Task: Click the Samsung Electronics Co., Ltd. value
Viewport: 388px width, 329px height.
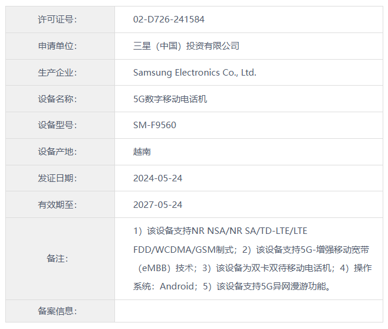Action: 195,73
